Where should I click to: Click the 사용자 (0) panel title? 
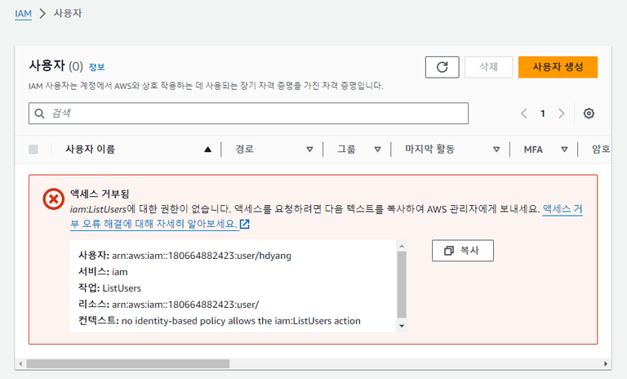pos(56,65)
